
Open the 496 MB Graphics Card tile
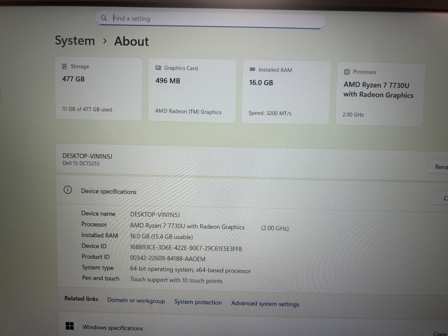tap(192, 91)
